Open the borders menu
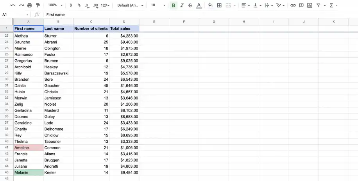The image size is (358, 181). (219, 5)
